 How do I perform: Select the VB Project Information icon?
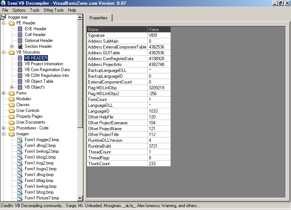coord(20,63)
